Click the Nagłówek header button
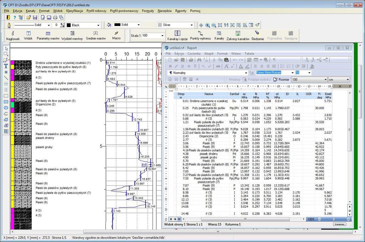The width and height of the screenshot is (365, 242). coord(13,36)
